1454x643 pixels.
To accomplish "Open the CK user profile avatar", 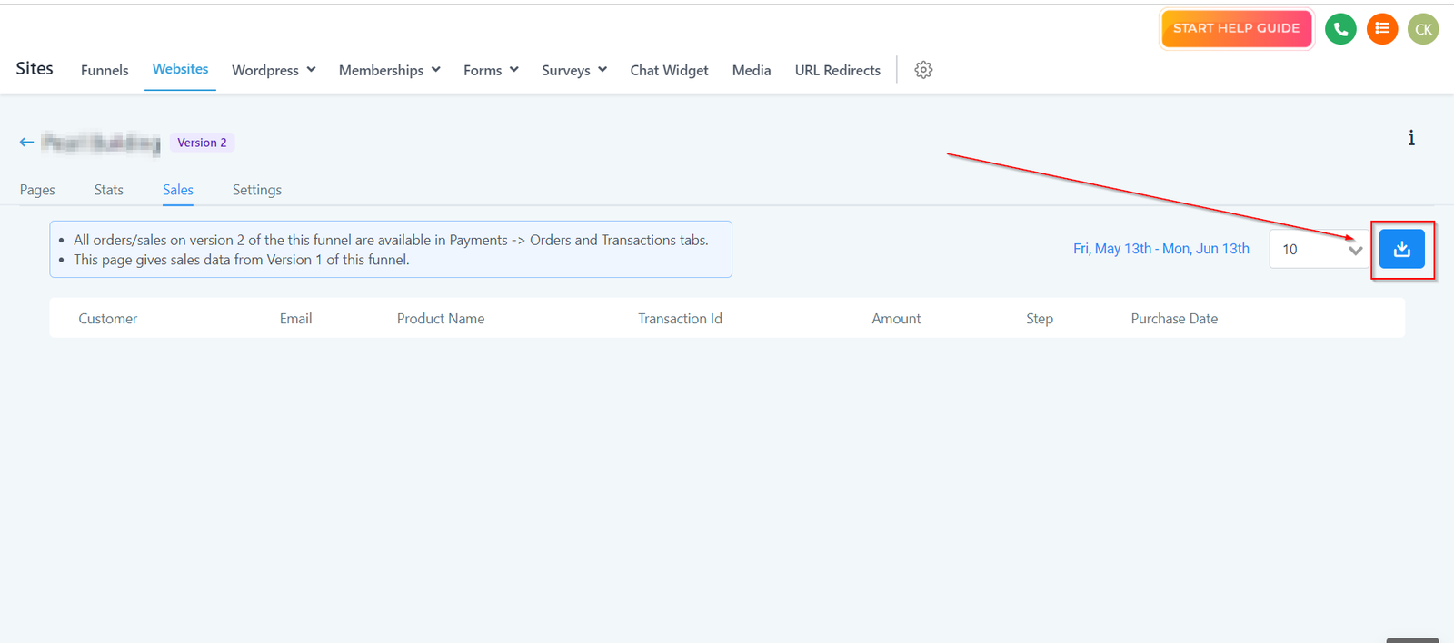I will point(1423,29).
